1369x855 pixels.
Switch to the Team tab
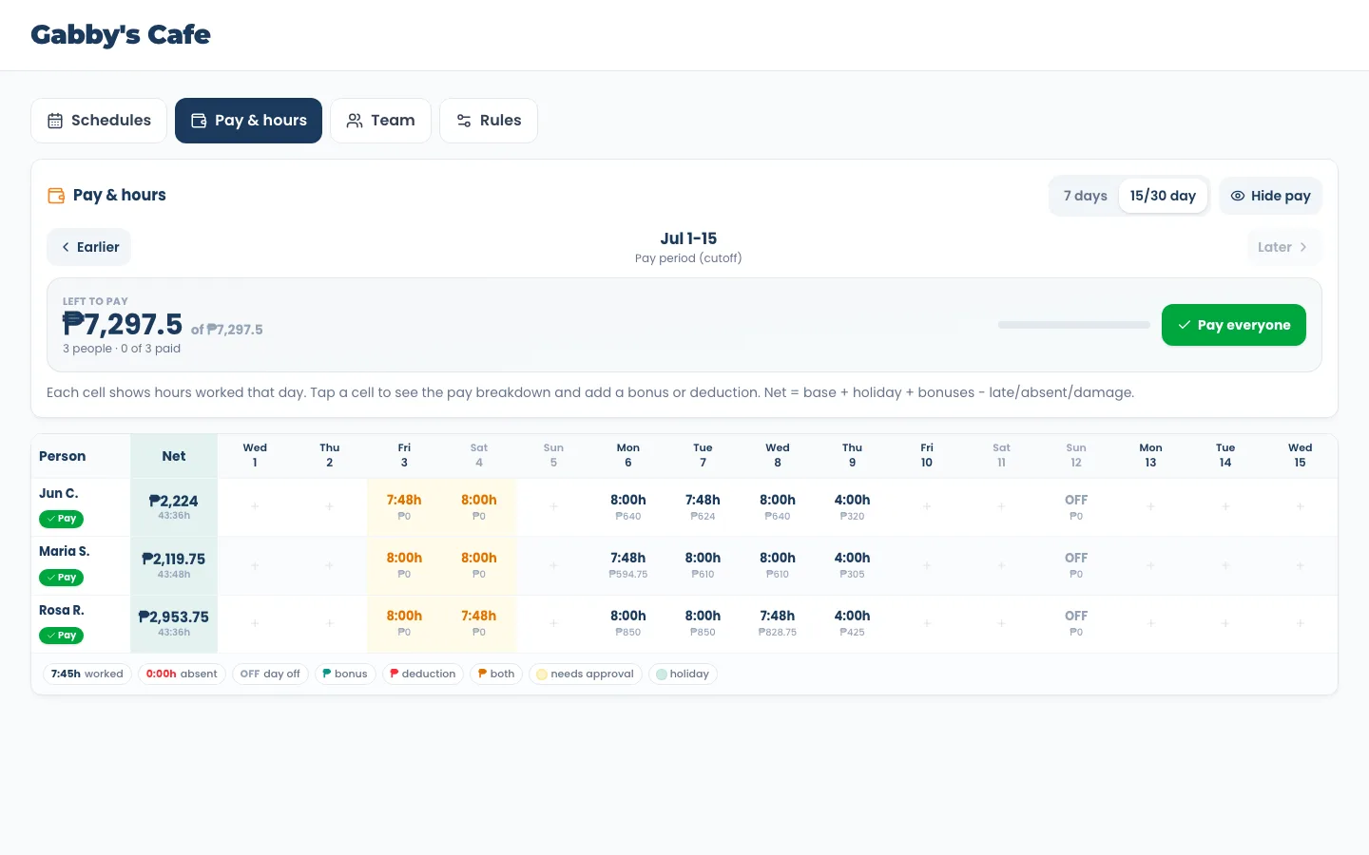point(380,121)
